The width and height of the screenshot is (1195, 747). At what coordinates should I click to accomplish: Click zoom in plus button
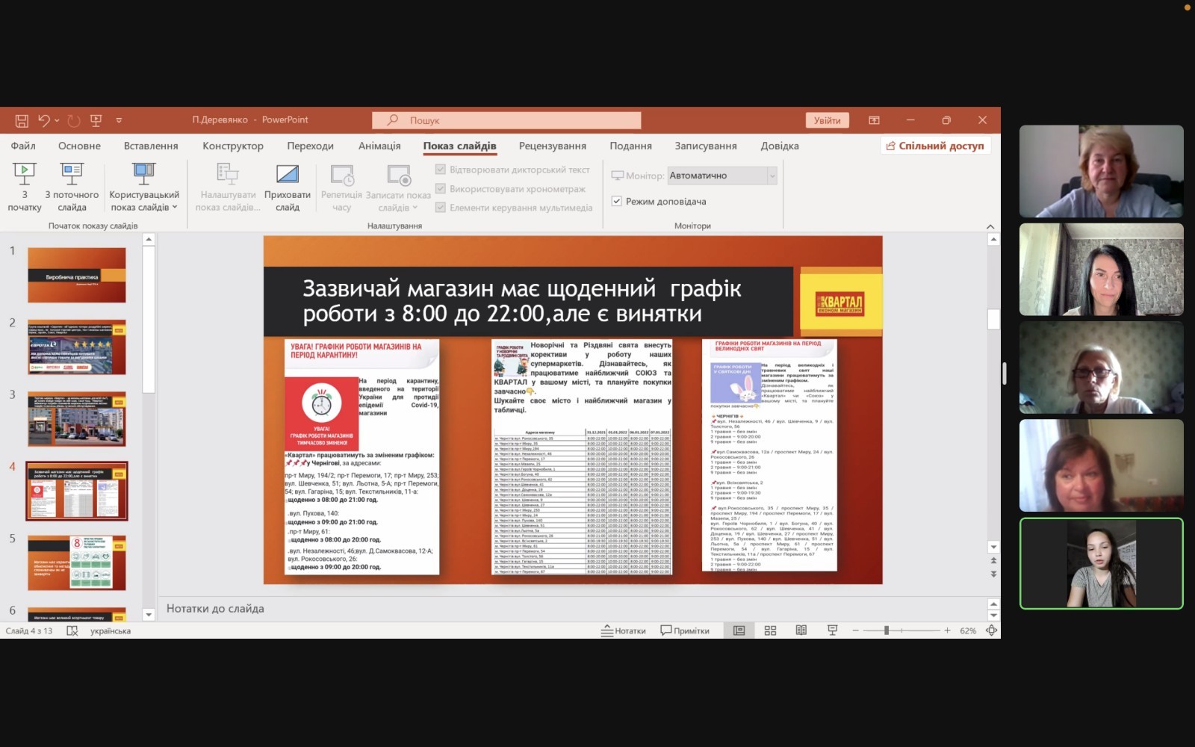pyautogui.click(x=947, y=630)
